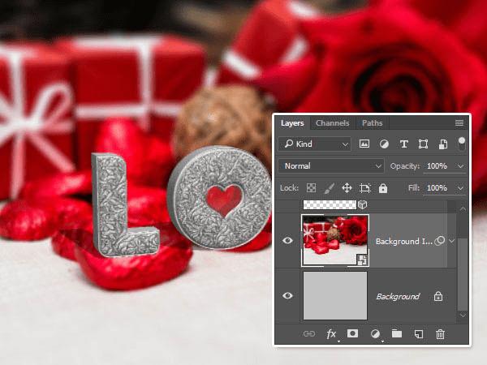Hide the Background I... layer
The image size is (487, 365).
[x=287, y=241]
